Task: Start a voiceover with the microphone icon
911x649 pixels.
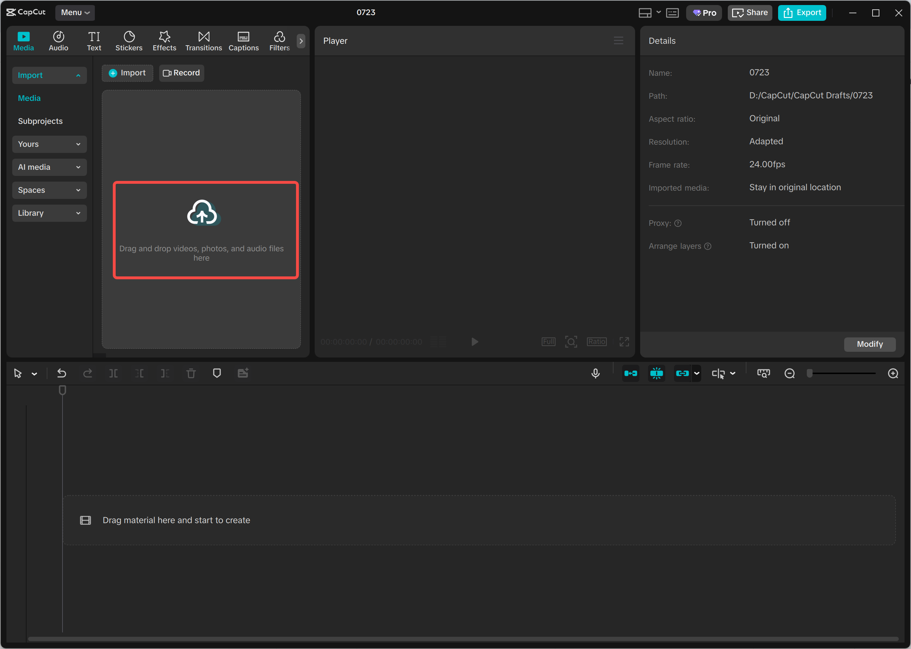Action: (x=596, y=373)
